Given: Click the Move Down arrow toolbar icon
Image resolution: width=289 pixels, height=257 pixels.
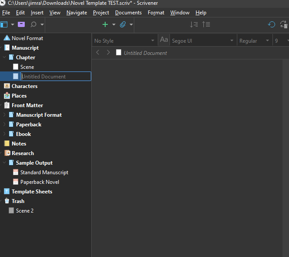Looking at the screenshot, I should (x=194, y=24).
